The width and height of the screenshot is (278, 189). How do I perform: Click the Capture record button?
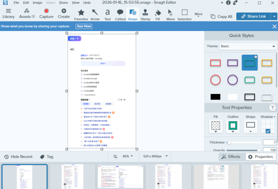[46, 13]
